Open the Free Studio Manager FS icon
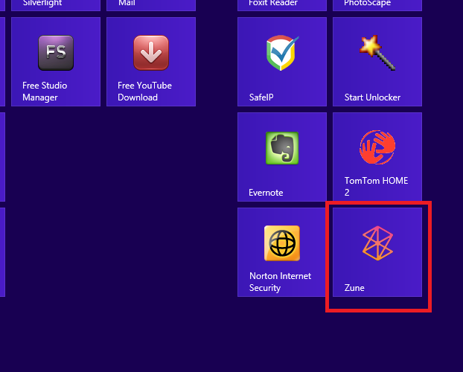 click(56, 53)
